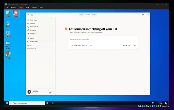Select the Control Panel desktop icon
The width and height of the screenshot is (174, 110).
click(x=8, y=45)
